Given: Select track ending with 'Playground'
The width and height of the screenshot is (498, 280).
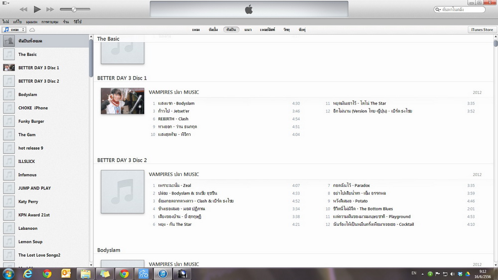Looking at the screenshot, I should (x=400, y=216).
